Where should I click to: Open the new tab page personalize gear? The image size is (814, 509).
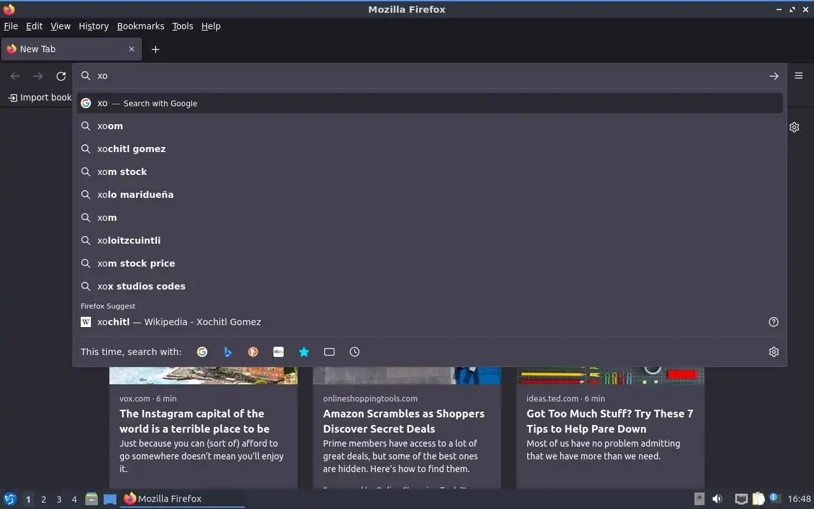794,127
